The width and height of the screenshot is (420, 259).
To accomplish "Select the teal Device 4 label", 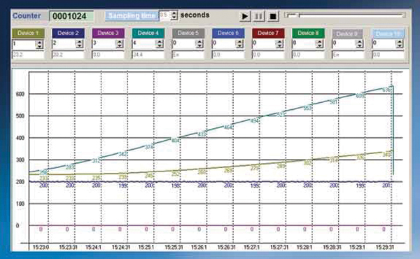I will [x=148, y=33].
